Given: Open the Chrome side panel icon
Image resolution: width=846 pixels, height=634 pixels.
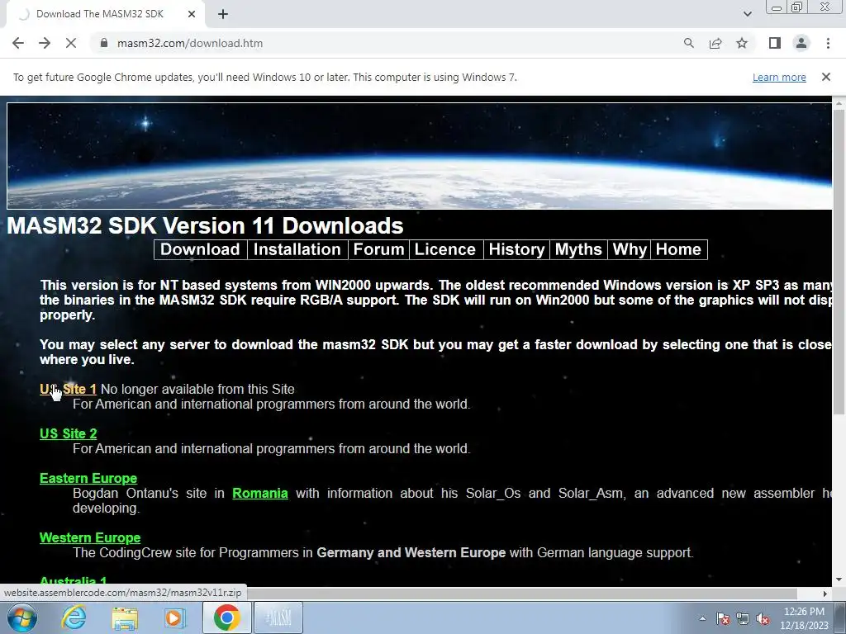Looking at the screenshot, I should [x=775, y=43].
